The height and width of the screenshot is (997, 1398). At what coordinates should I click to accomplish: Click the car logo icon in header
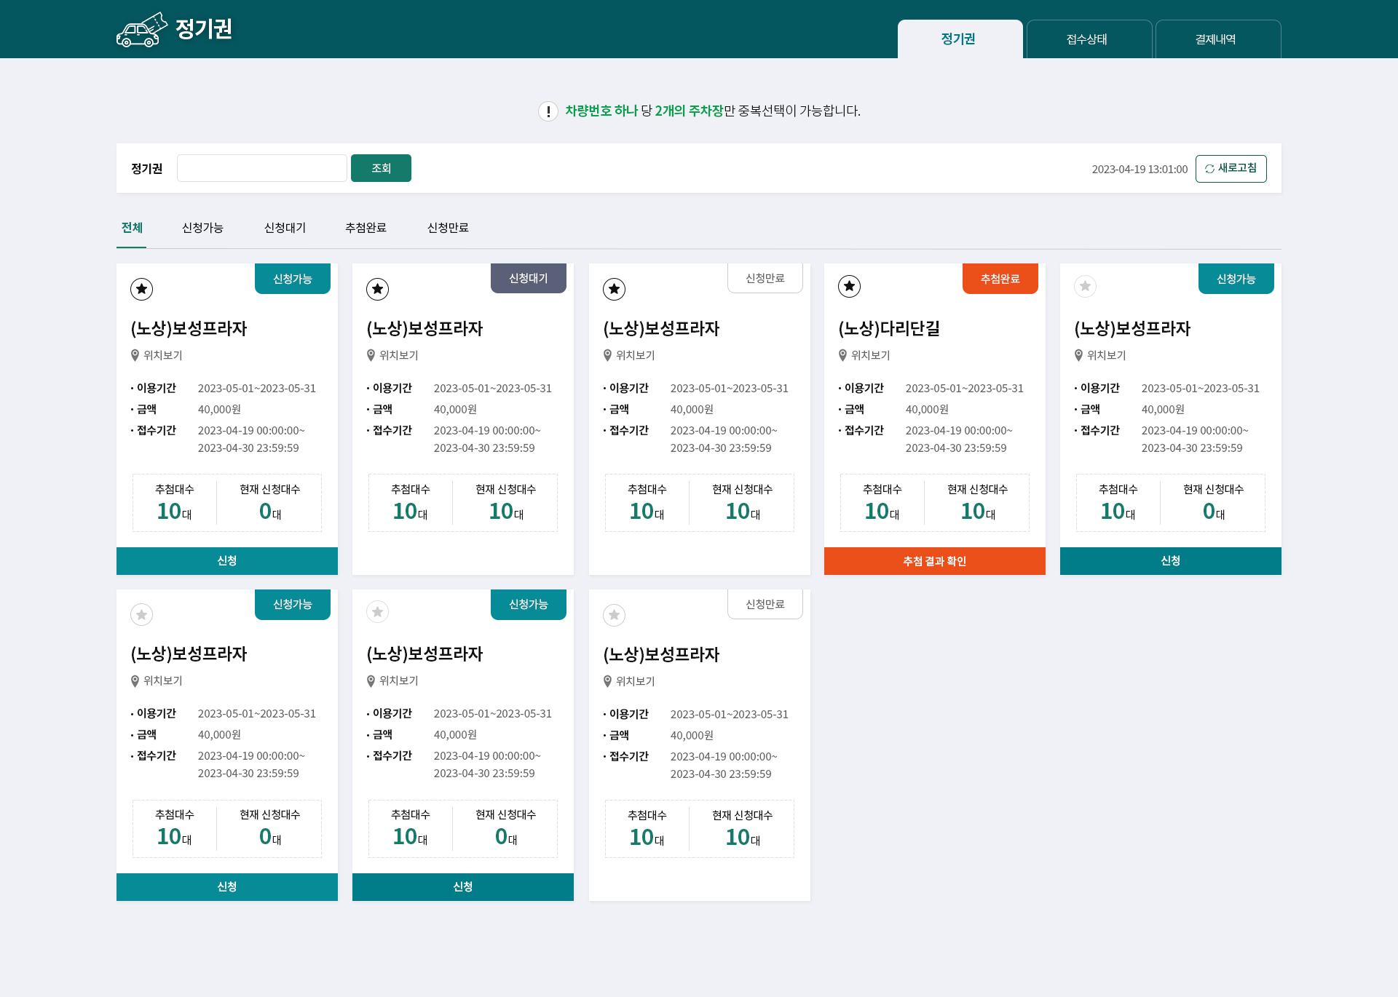[x=142, y=31]
